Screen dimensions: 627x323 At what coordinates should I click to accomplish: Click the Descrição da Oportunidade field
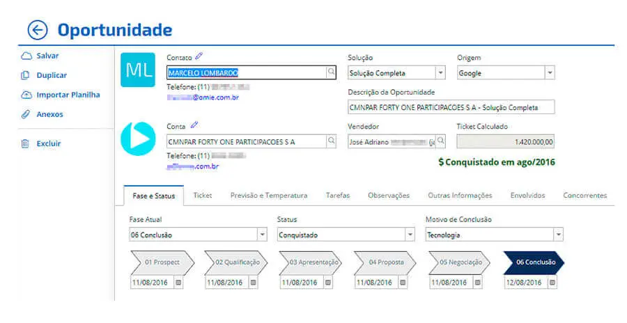coord(451,107)
